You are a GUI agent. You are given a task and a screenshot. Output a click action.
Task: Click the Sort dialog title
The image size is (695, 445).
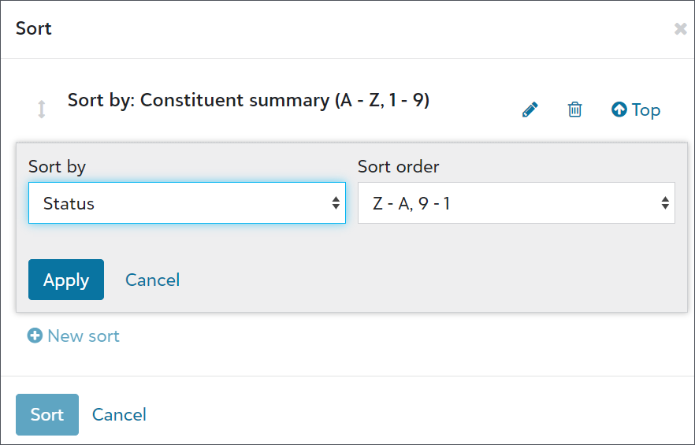tap(34, 28)
